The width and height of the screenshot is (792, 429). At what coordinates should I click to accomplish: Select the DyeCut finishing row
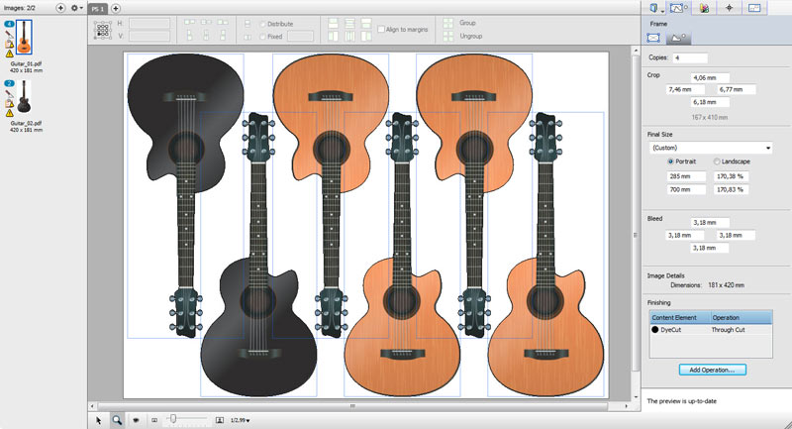[x=711, y=330]
